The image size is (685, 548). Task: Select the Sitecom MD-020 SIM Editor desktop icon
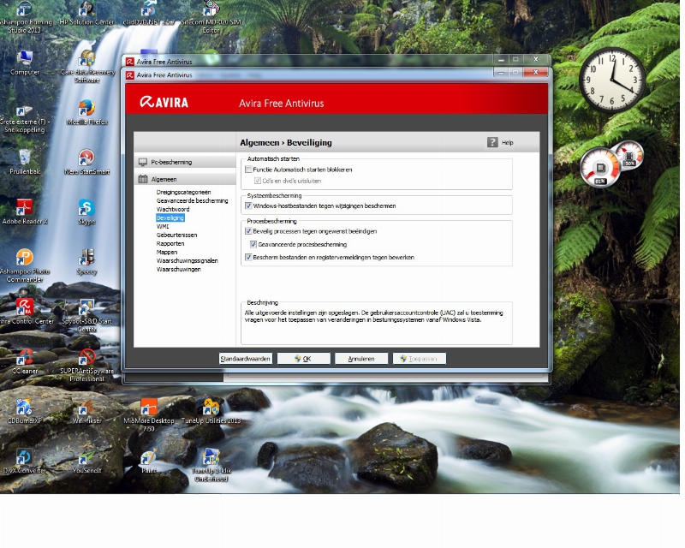click(211, 17)
